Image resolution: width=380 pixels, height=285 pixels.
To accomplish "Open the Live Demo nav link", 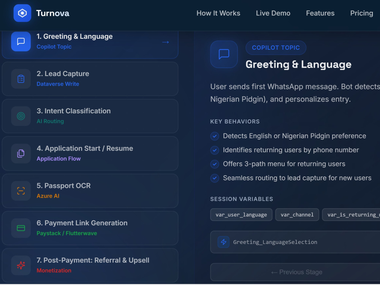I will pos(273,13).
